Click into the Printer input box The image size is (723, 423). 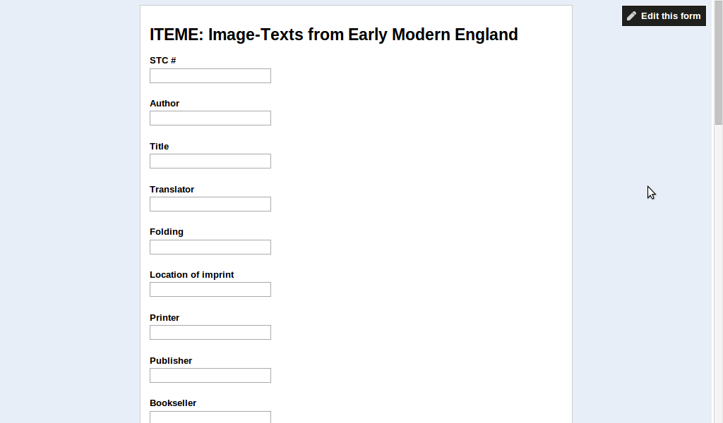(x=210, y=333)
